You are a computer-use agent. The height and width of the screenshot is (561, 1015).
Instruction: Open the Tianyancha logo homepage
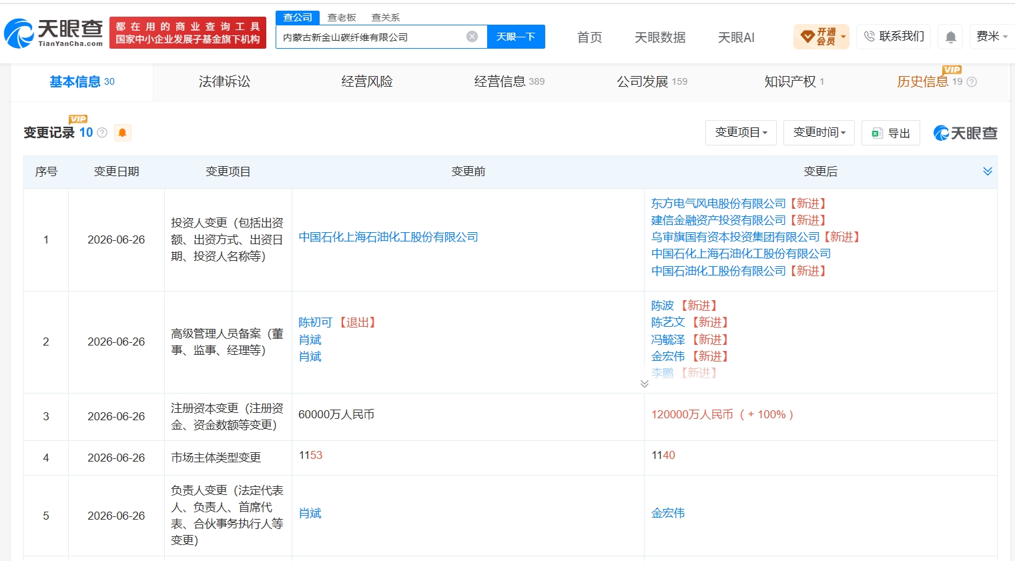53,33
